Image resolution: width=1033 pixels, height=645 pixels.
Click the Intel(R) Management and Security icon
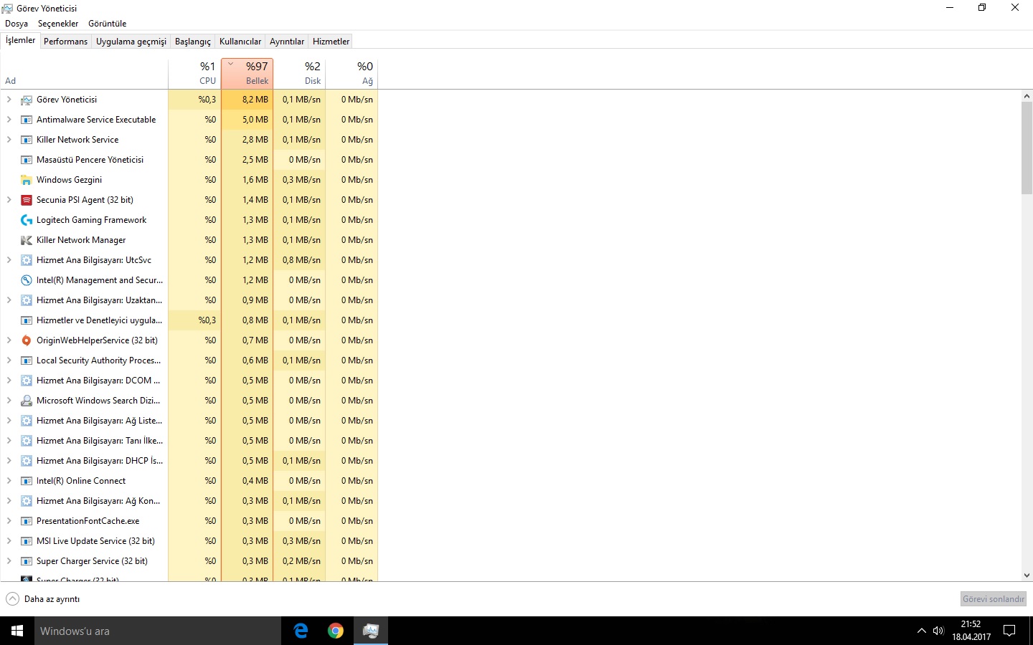coord(27,280)
